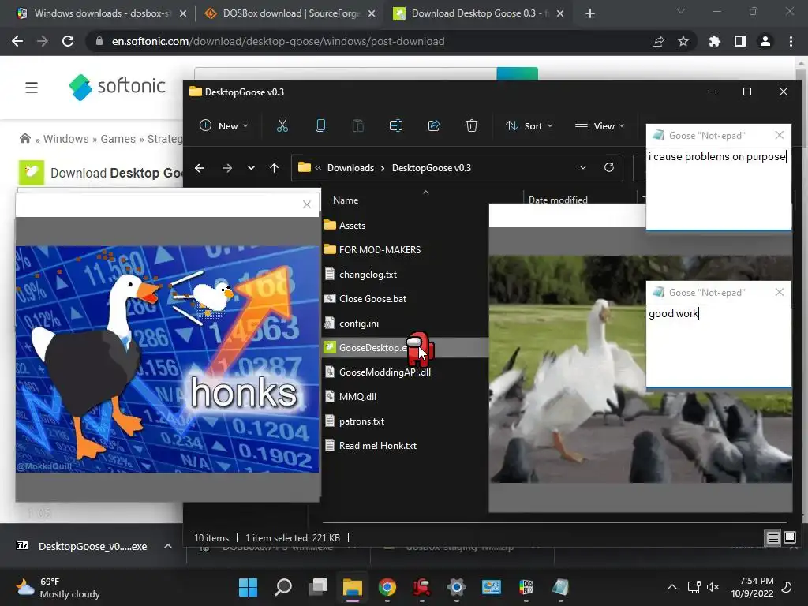
Task: Click Games breadcrumb link on Softonic
Action: click(118, 139)
